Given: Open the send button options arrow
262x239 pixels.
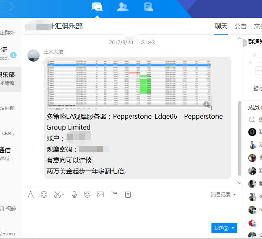Looking at the screenshot, I should coord(233,228).
